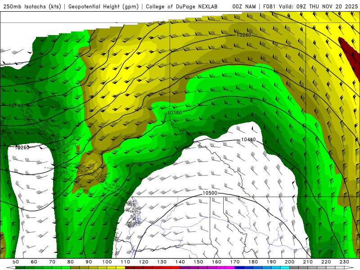Viewport: 360px width, 270px height.
Task: Click the "College of DuPage NEXLAB" header text
Action: (182, 7)
